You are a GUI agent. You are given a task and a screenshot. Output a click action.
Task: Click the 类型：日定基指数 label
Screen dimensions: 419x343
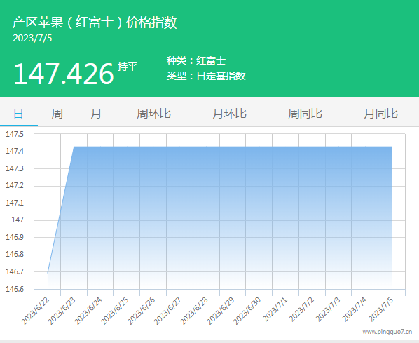[206, 76]
